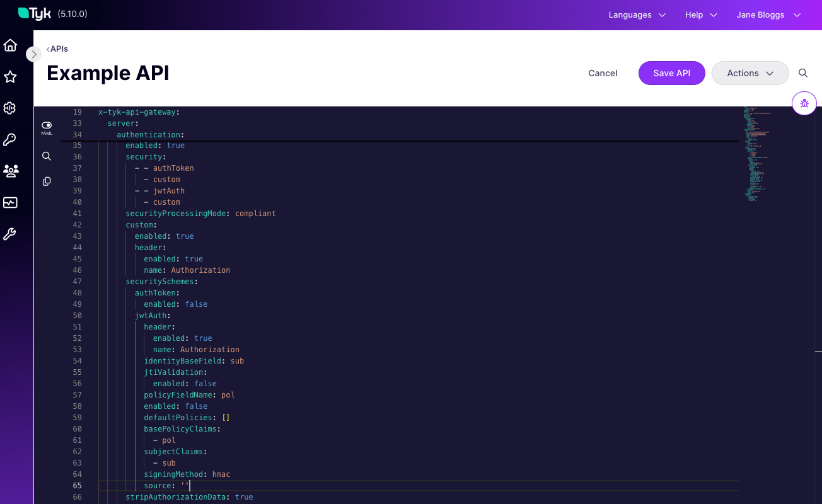Open the activity monitoring sidebar icon
The image size is (822, 504).
[10, 203]
